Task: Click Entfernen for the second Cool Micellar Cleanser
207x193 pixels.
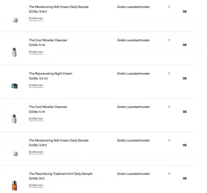Action: (x=36, y=119)
